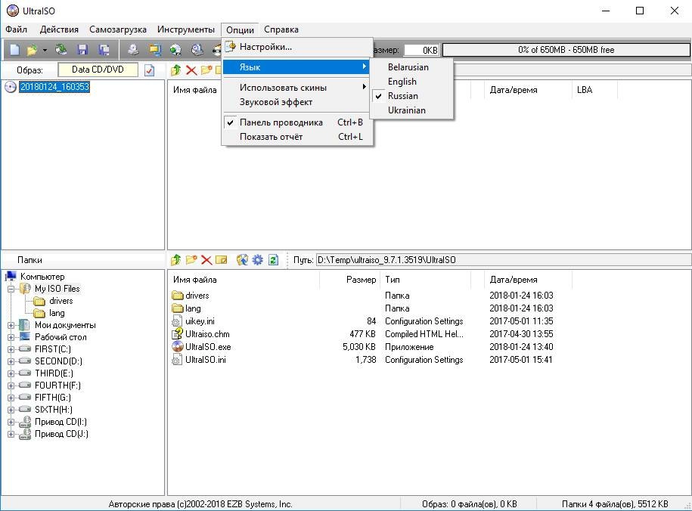Open the Действия menu

tap(59, 29)
